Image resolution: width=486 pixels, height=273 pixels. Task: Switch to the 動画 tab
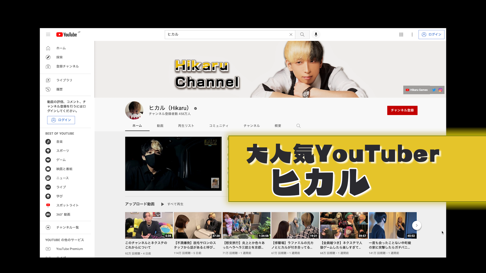pos(160,126)
